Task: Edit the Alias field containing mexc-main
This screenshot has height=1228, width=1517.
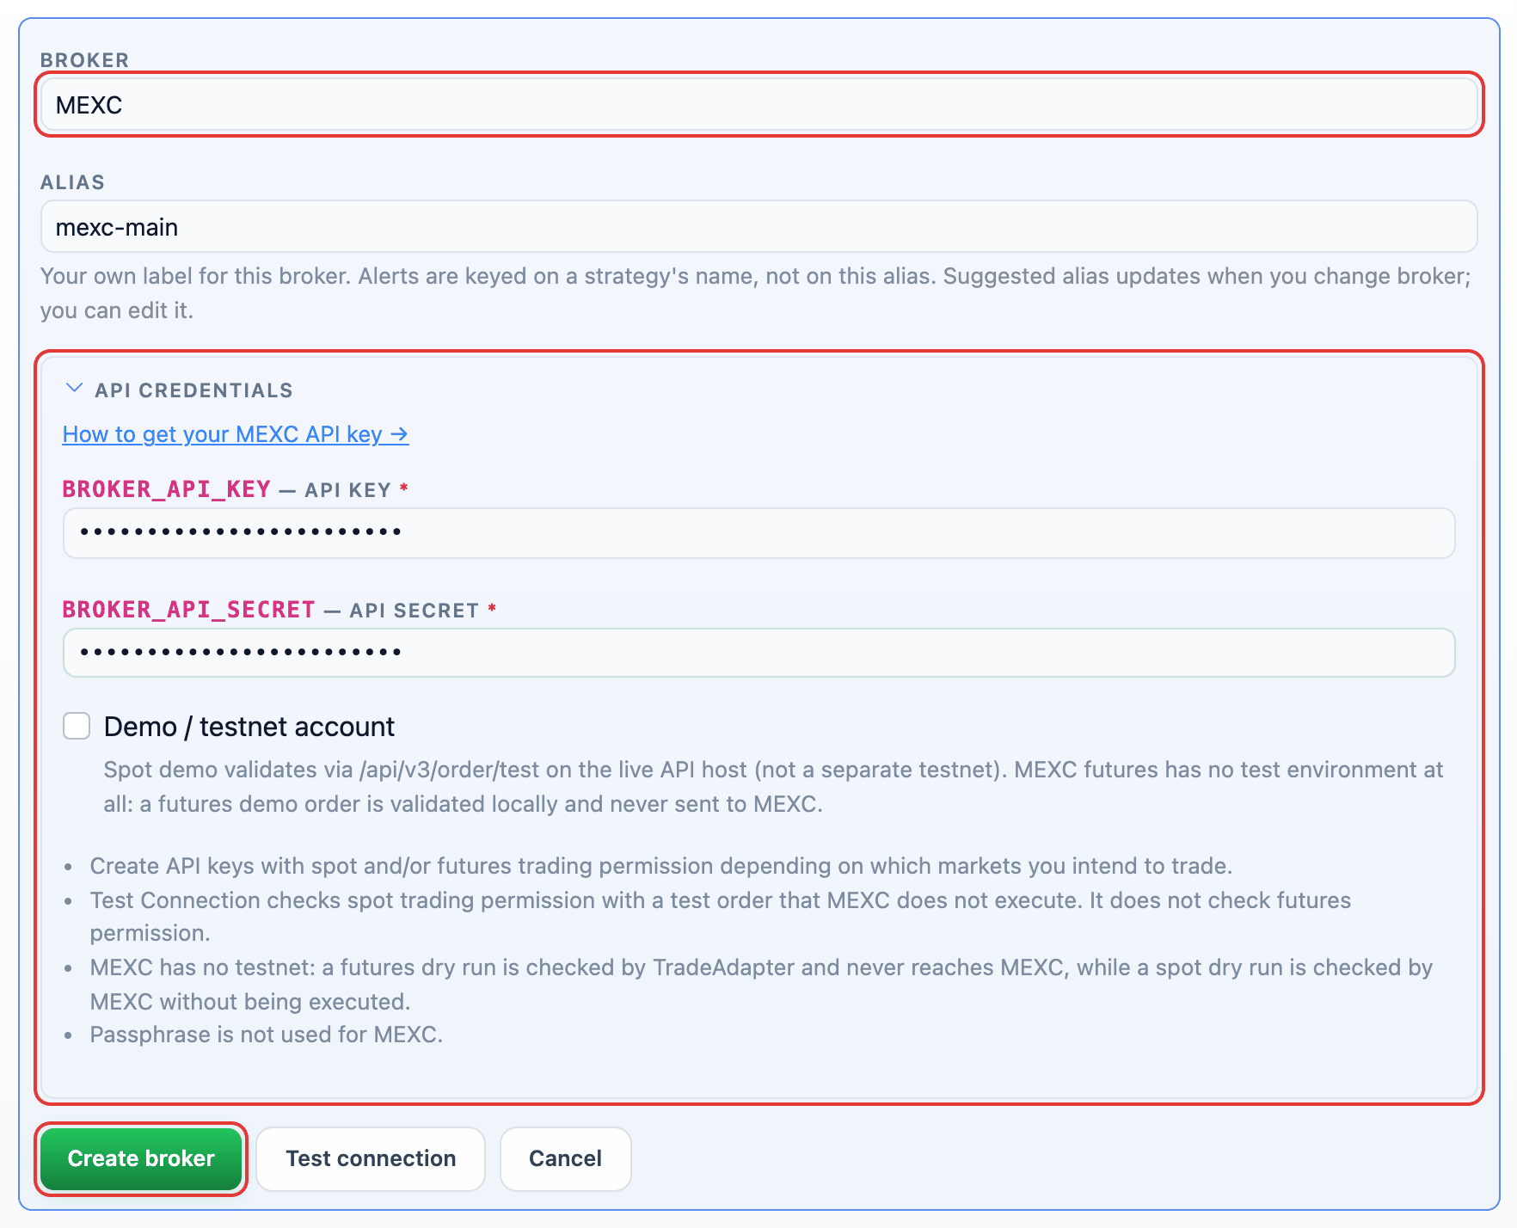Action: [758, 227]
